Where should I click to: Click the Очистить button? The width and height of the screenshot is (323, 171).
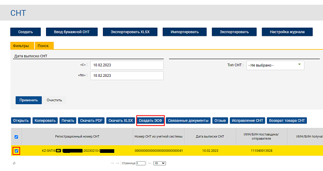(x=54, y=100)
